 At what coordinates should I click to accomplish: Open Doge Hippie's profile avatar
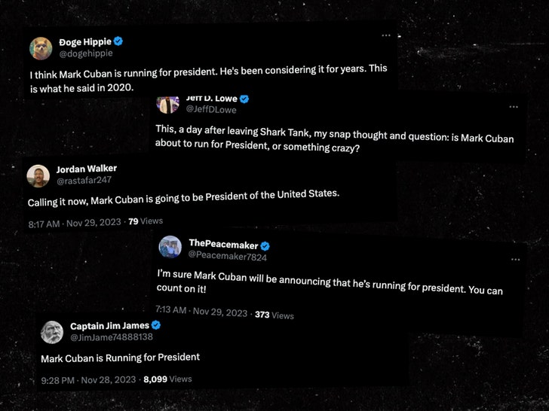point(41,47)
